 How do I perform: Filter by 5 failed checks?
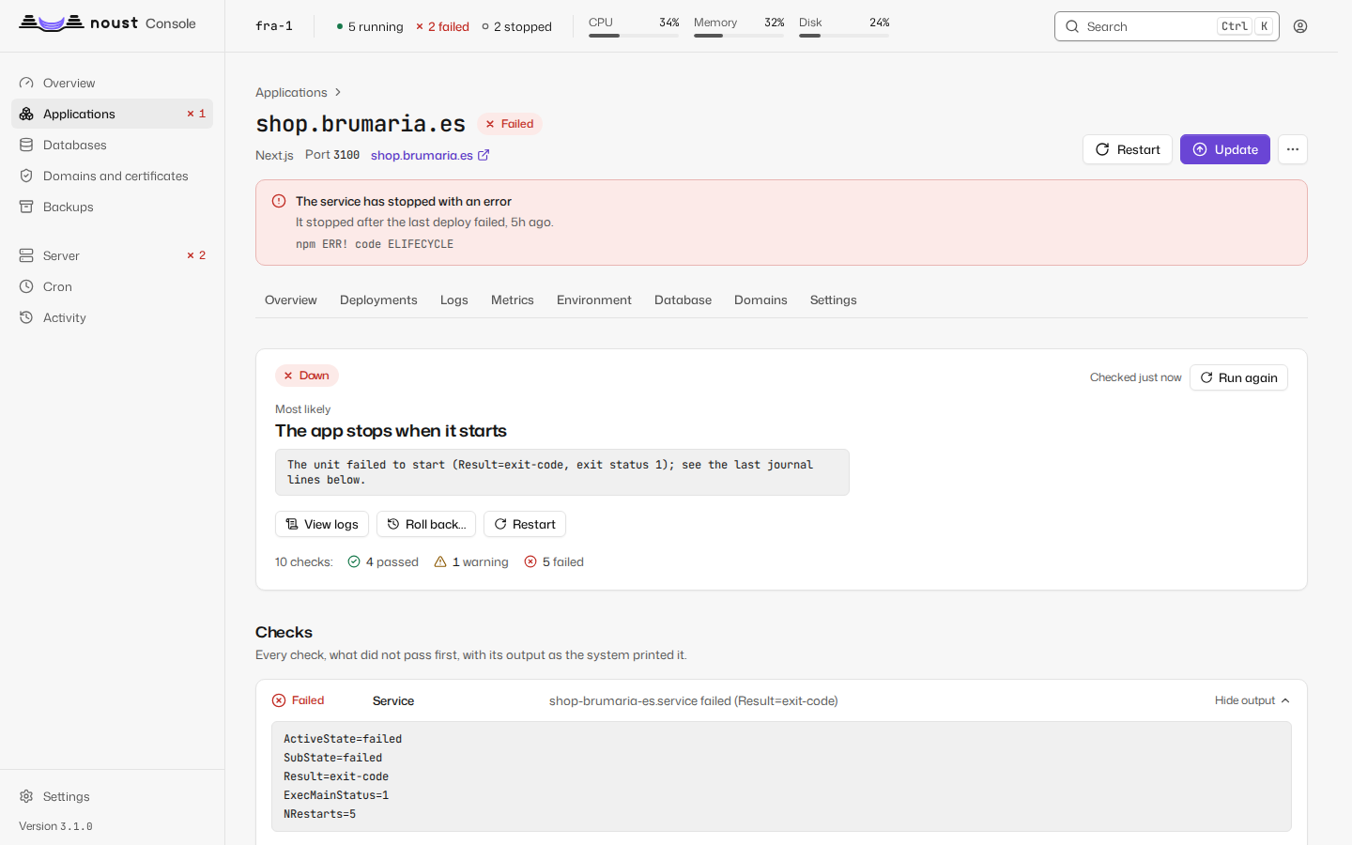coord(554,561)
